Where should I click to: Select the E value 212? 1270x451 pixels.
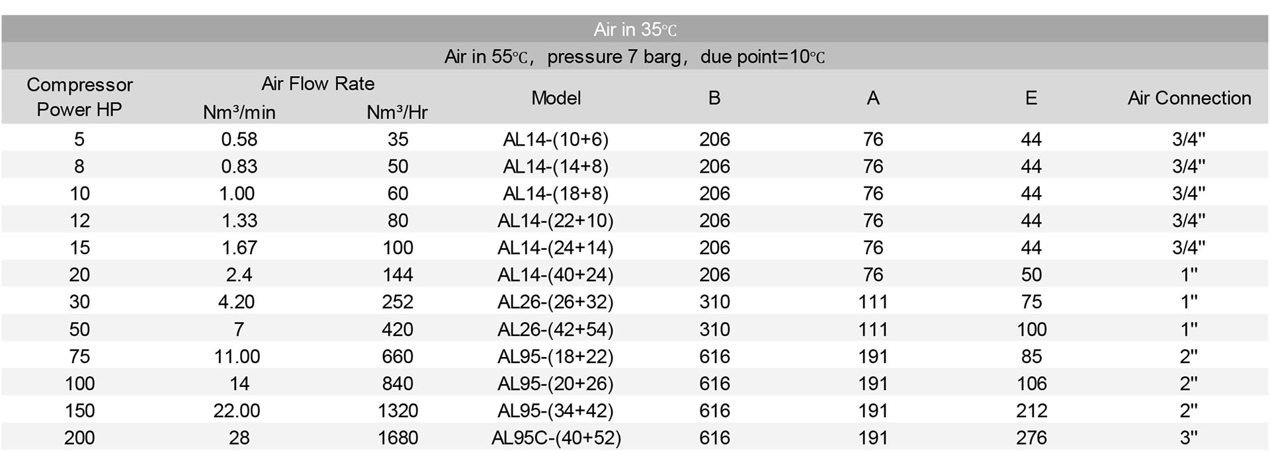1031,411
